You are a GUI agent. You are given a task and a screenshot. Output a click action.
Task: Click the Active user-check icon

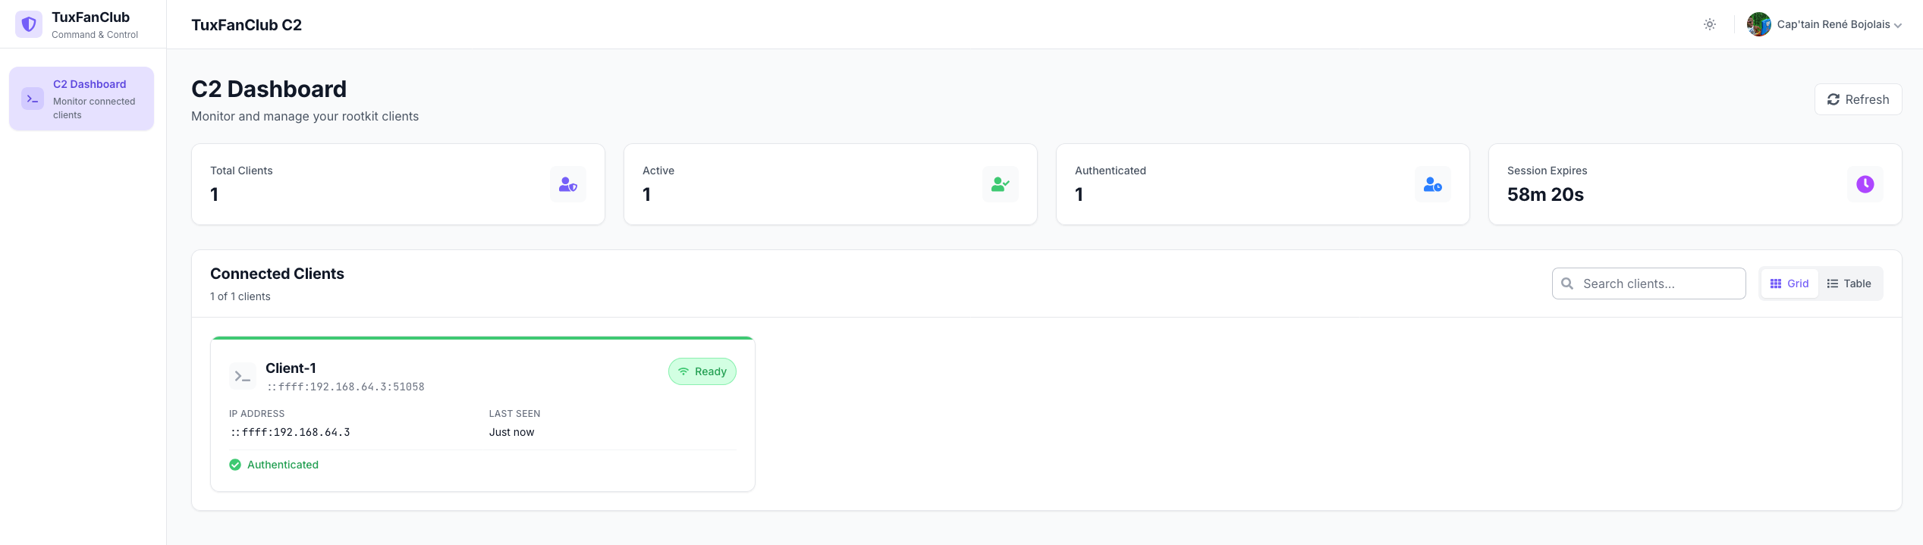point(1001,184)
